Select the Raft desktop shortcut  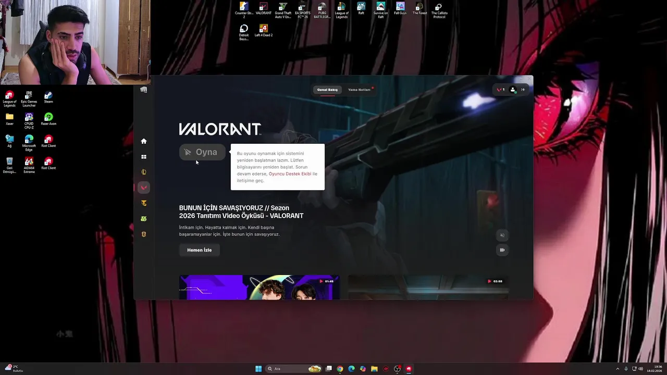pos(361,9)
